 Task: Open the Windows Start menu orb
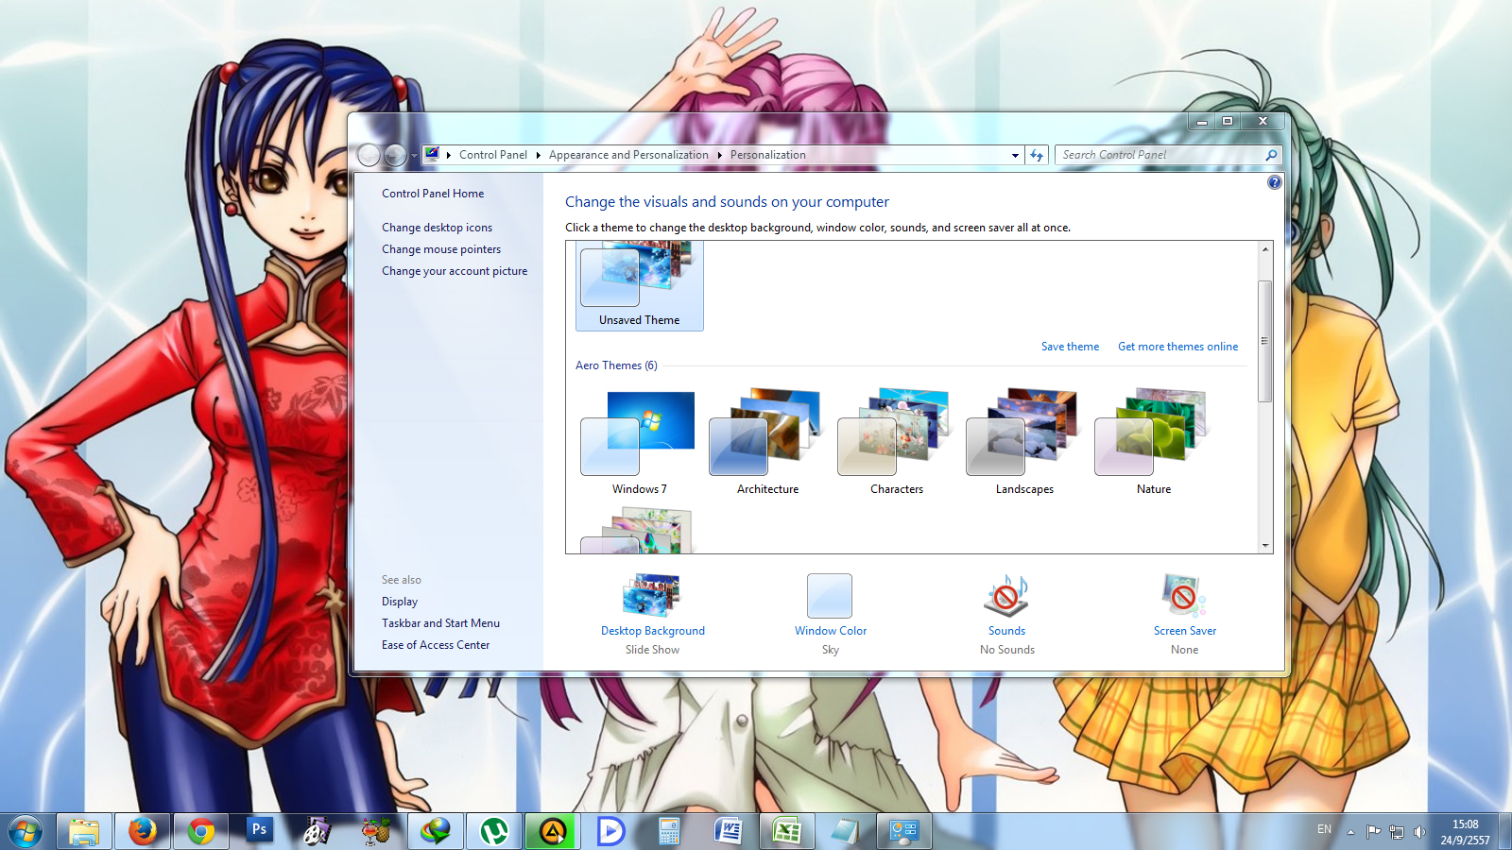pos(26,831)
